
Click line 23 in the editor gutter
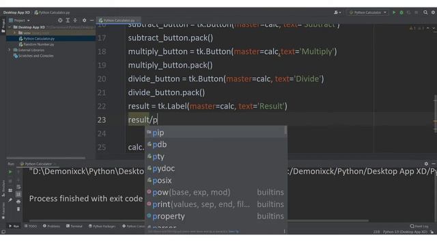(102, 120)
